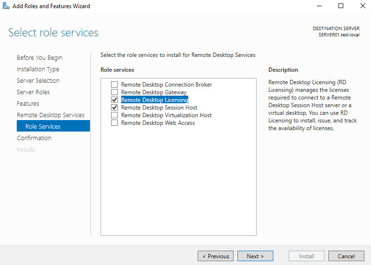Uncheck Remote Desktop Session Host
Viewport: 371px width, 265px height.
[114, 108]
